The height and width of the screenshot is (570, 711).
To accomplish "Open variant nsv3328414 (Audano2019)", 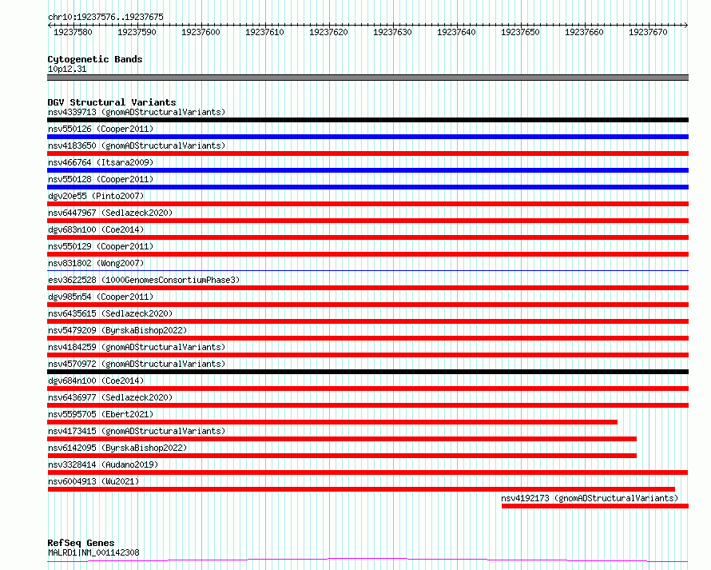I will pos(103,464).
